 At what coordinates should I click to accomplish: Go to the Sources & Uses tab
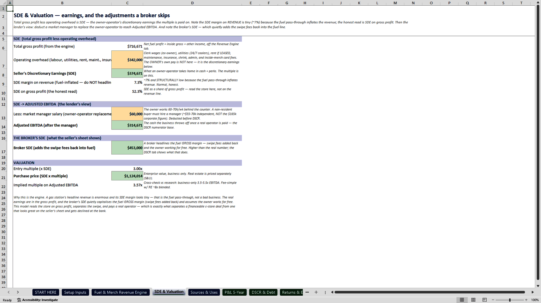204,292
